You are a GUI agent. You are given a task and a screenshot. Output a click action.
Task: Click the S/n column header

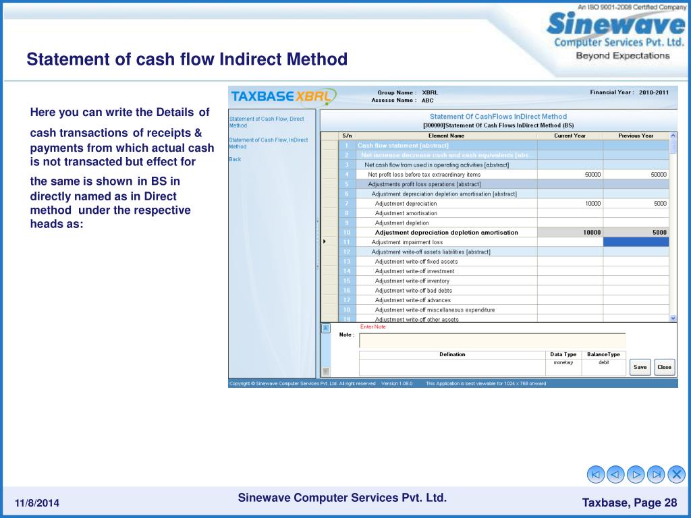(x=347, y=136)
